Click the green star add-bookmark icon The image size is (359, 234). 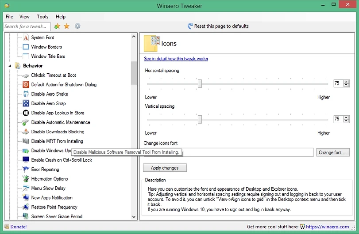coord(57,26)
